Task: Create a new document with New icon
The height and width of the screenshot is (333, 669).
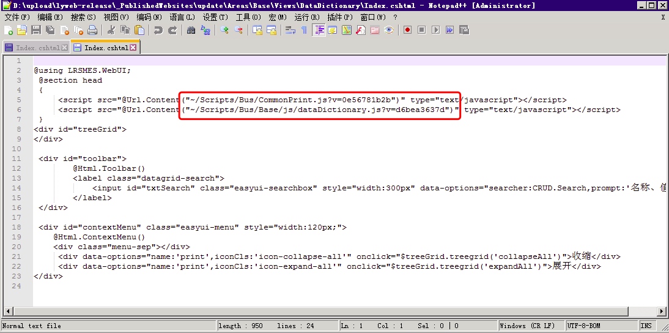Action: pyautogui.click(x=8, y=30)
